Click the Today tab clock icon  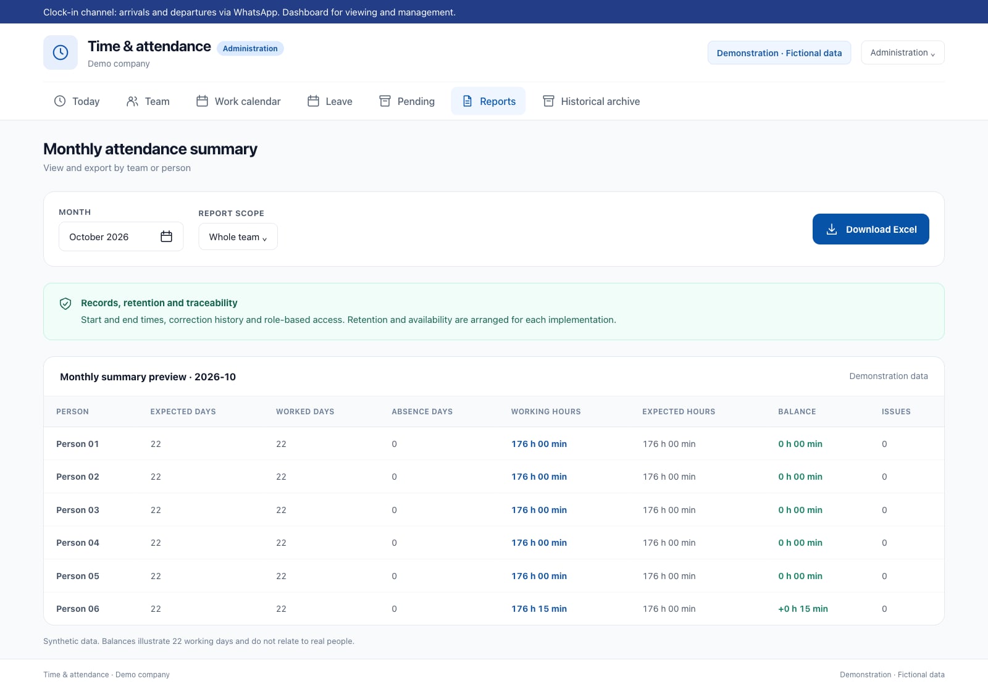click(60, 101)
